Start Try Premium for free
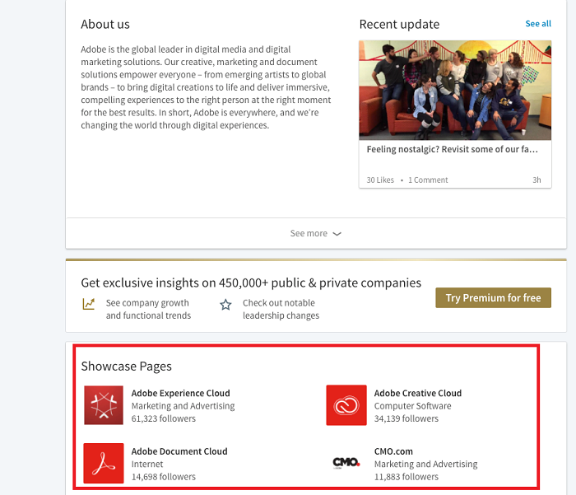Screen dimensions: 576x495 493,298
